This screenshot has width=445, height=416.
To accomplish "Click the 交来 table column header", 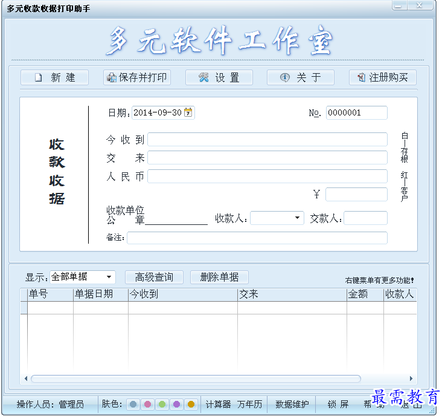I will pyautogui.click(x=292, y=294).
